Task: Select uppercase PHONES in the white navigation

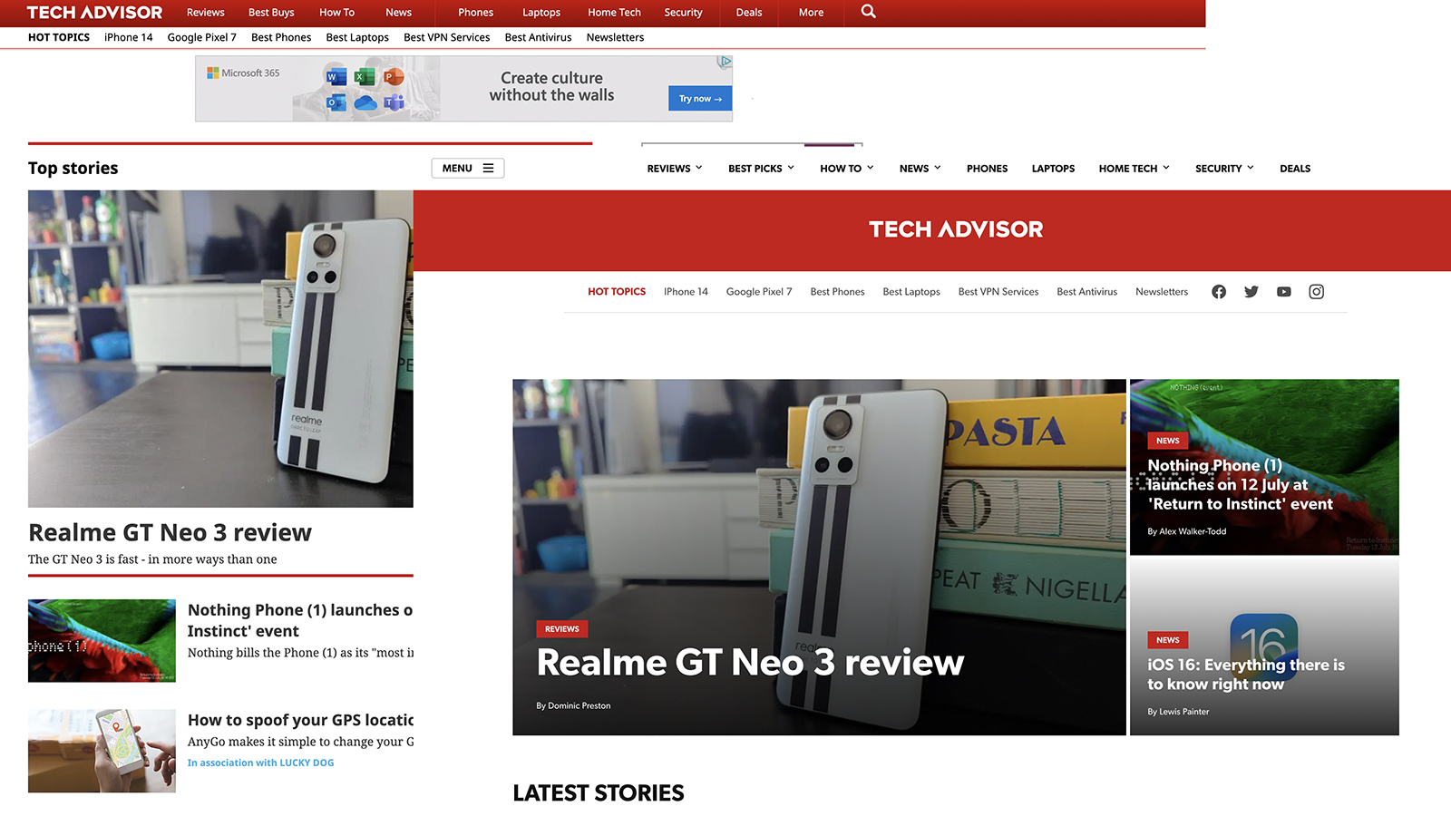Action: pos(987,169)
